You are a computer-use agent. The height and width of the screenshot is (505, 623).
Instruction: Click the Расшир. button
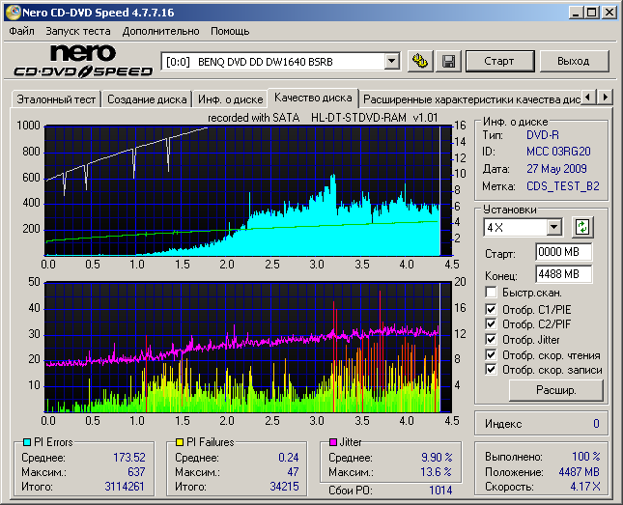[x=555, y=390]
